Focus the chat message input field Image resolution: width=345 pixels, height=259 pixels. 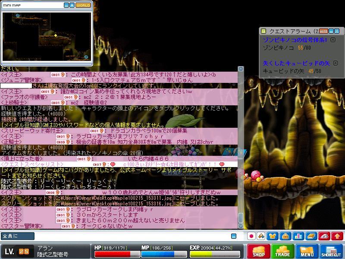point(132,236)
